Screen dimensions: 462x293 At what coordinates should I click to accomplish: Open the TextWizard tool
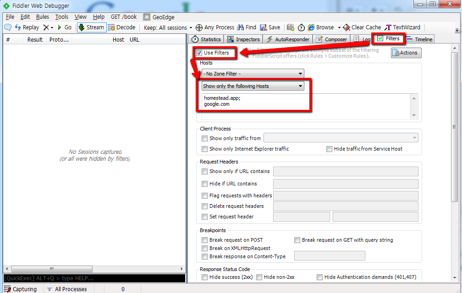click(402, 27)
